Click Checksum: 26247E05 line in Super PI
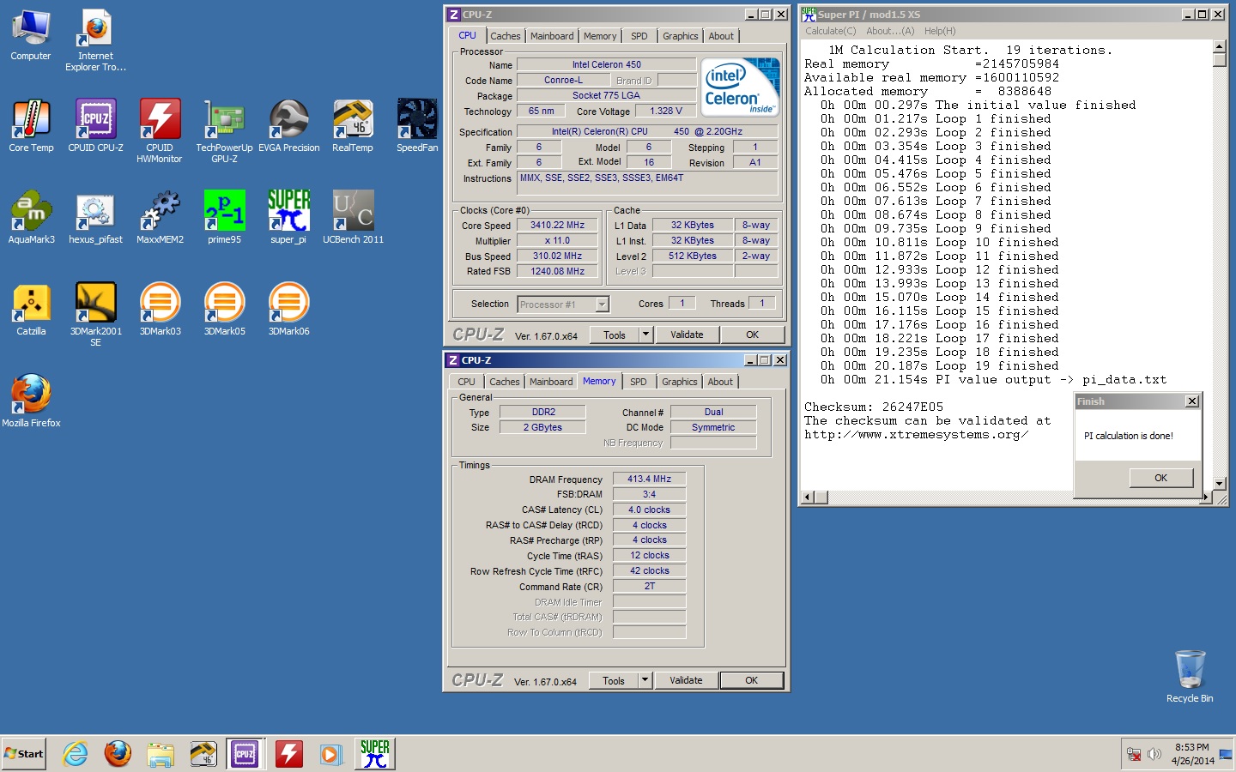 pyautogui.click(x=874, y=407)
